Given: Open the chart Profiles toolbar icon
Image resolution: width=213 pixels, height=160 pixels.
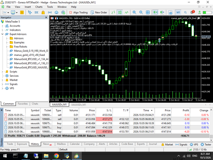Looking at the screenshot, I should (x=13, y=12).
